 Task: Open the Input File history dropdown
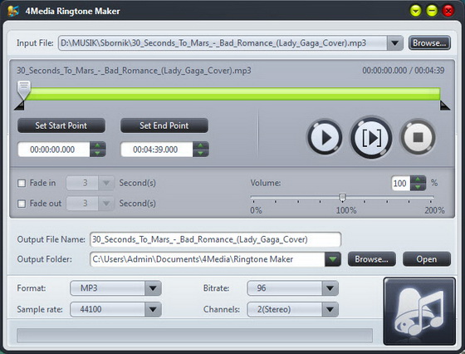tap(394, 43)
